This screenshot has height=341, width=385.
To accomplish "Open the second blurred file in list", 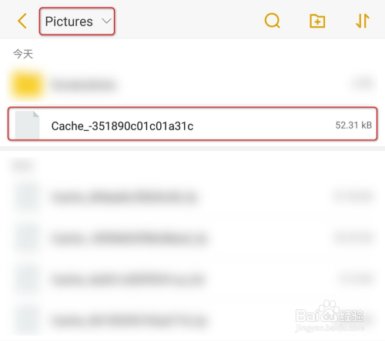I will click(x=192, y=239).
